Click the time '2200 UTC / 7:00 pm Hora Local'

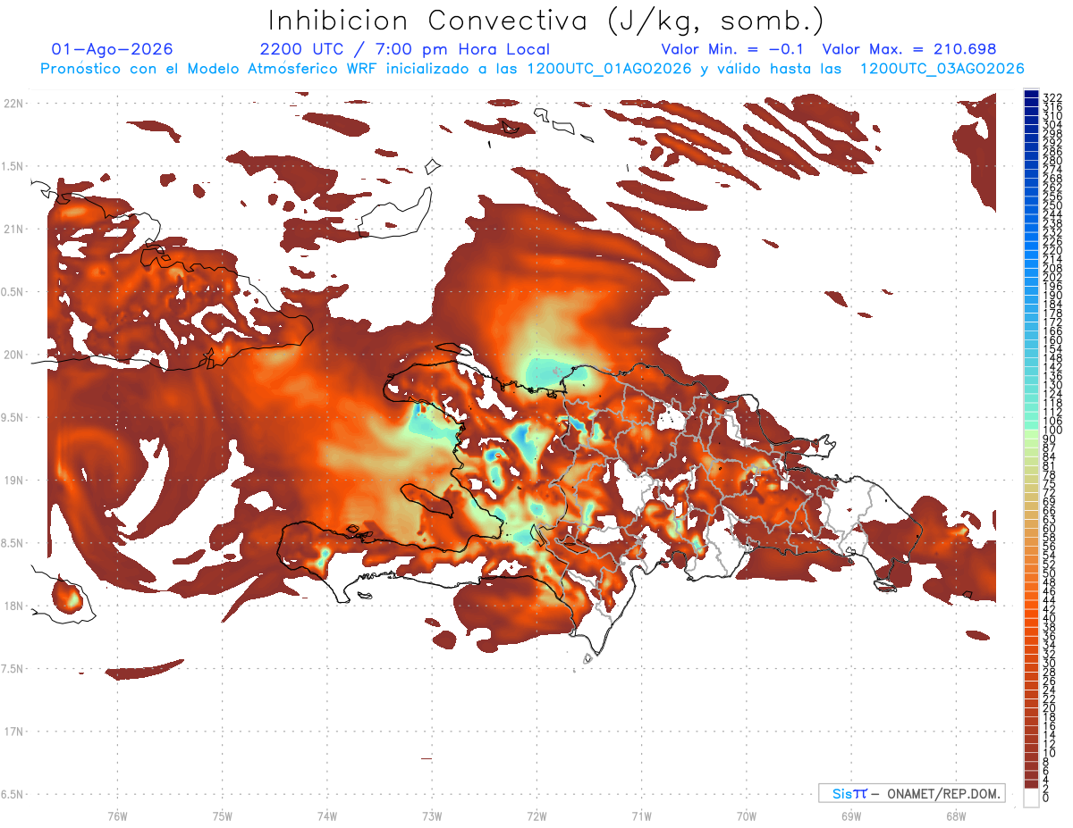tap(405, 49)
